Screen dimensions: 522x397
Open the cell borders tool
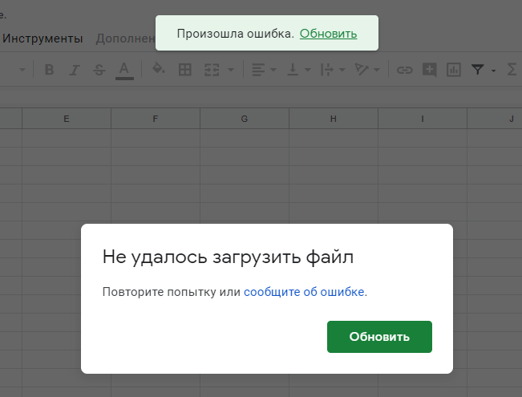pyautogui.click(x=184, y=70)
